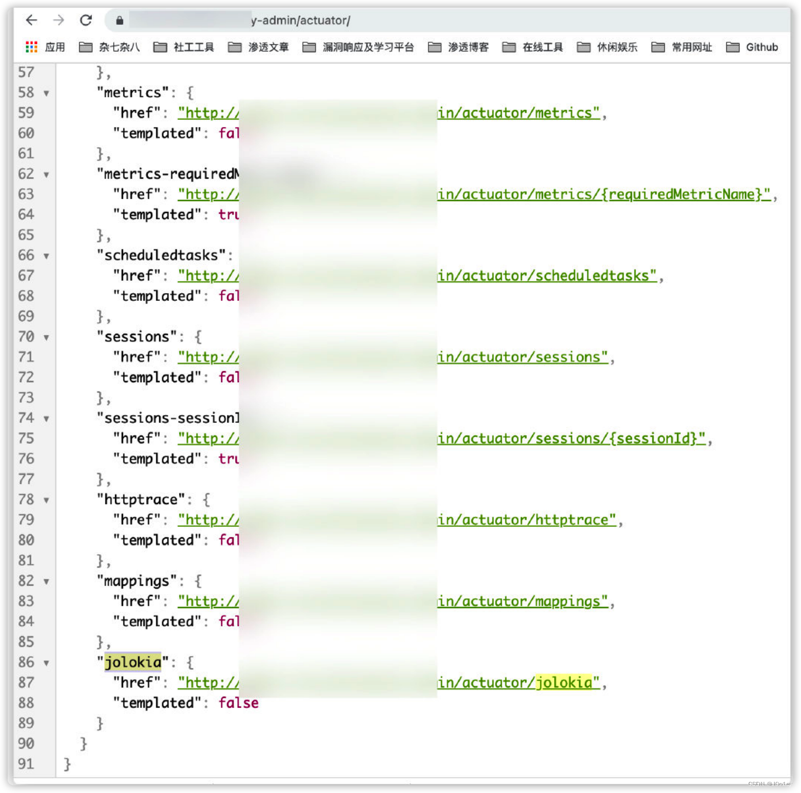
Task: Collapse the "sessions" node at line 70
Action: [x=46, y=338]
